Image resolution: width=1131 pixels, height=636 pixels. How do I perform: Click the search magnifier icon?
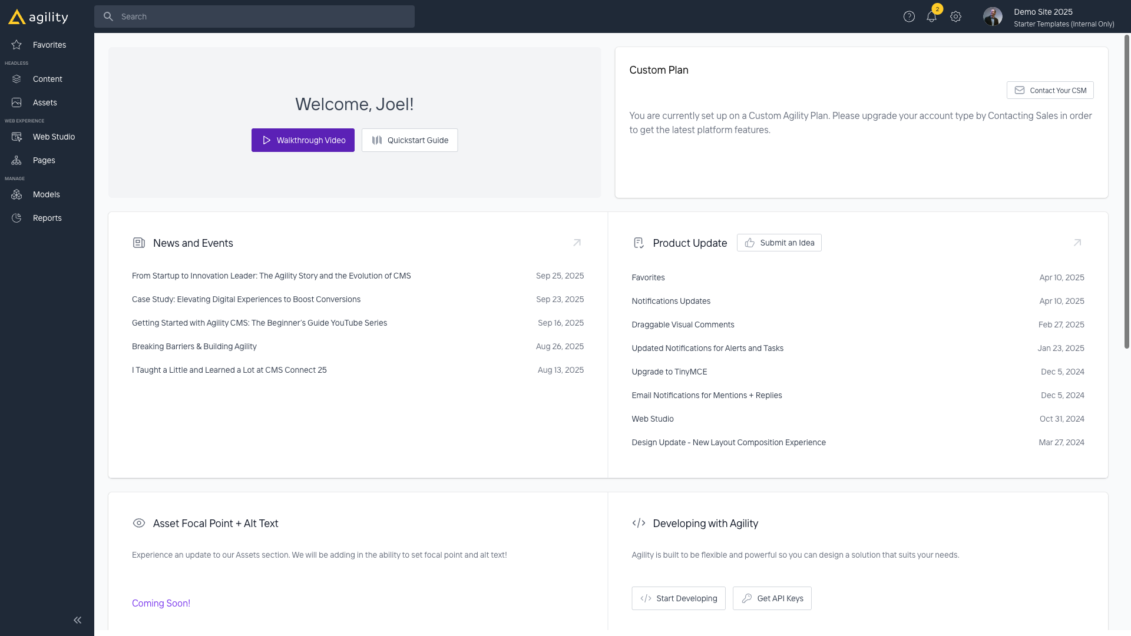click(108, 16)
